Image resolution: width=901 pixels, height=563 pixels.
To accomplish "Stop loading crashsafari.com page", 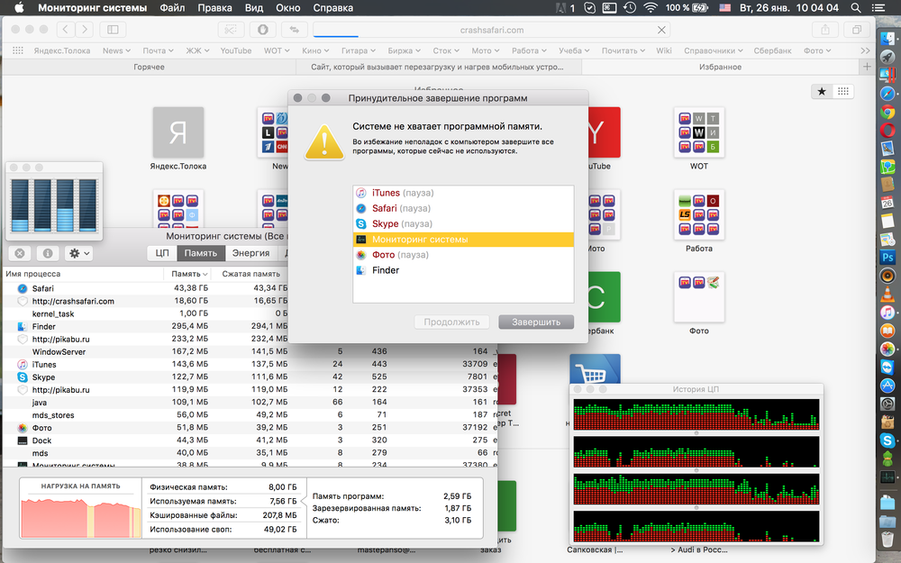I will [661, 30].
